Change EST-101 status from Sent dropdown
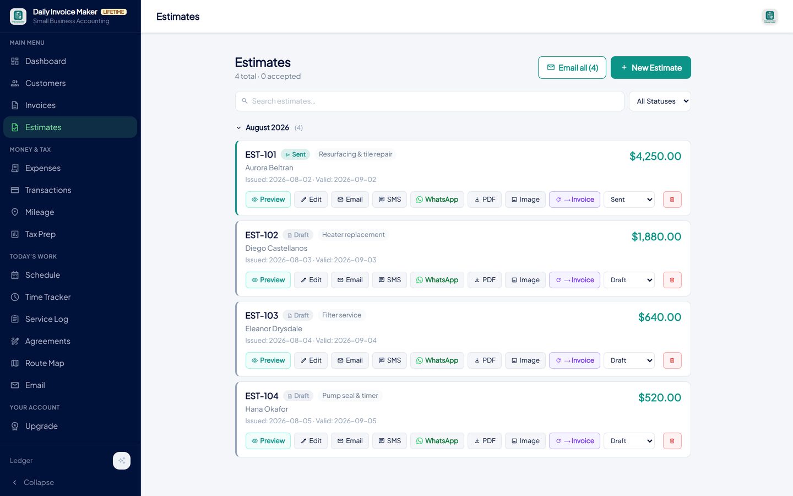The image size is (793, 496). (x=629, y=200)
